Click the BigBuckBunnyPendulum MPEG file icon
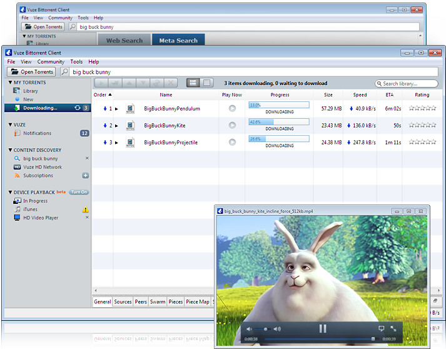The image size is (446, 349). pos(130,109)
